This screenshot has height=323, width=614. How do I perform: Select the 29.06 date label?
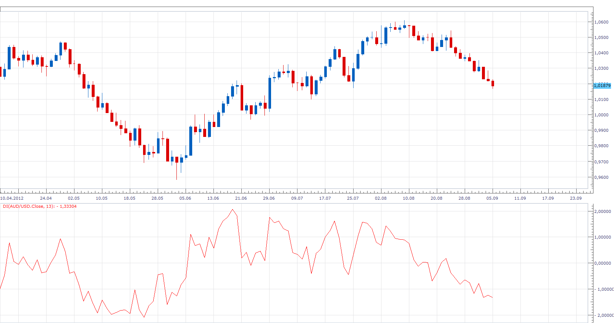269,198
